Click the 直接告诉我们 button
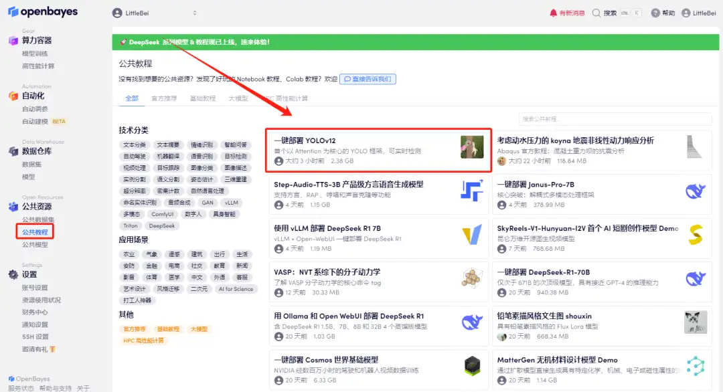The width and height of the screenshot is (723, 392). pyautogui.click(x=368, y=78)
